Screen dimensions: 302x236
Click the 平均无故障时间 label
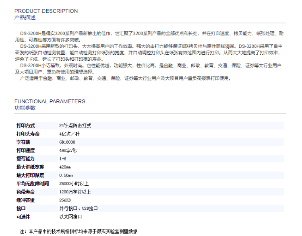pyautogui.click(x=33, y=184)
